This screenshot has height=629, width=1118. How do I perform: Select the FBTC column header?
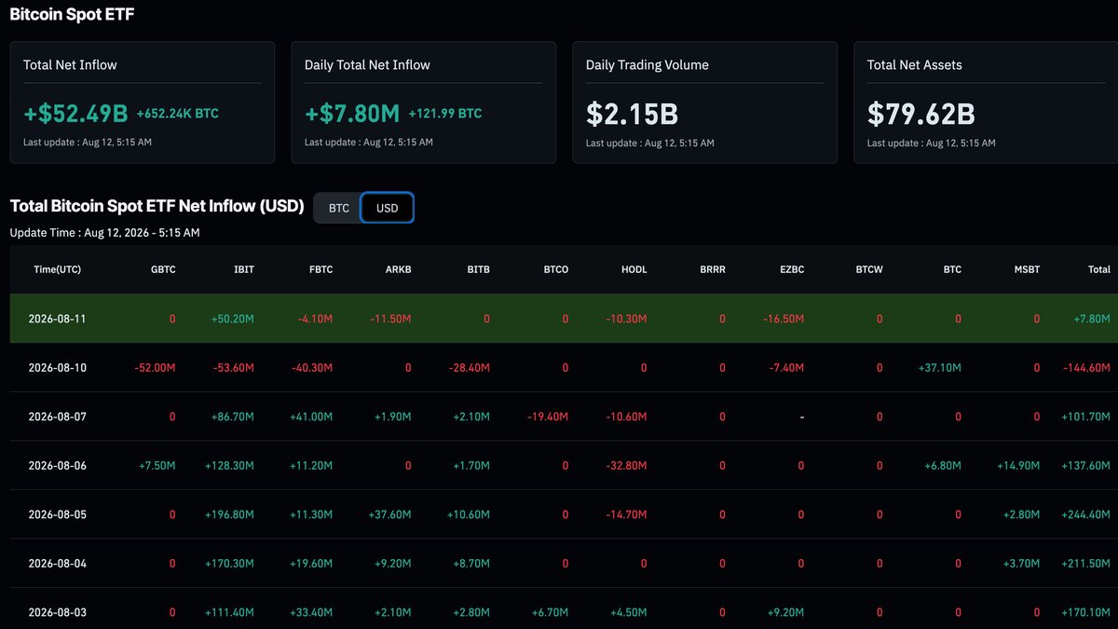click(x=320, y=269)
